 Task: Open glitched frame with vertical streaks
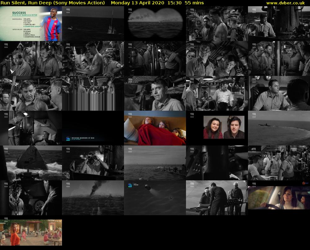(93, 93)
